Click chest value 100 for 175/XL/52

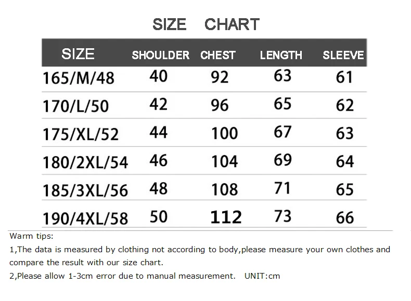[x=224, y=133]
